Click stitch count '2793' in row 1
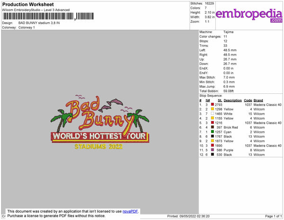Viewport: 284px width, 220px height. (x=218, y=105)
